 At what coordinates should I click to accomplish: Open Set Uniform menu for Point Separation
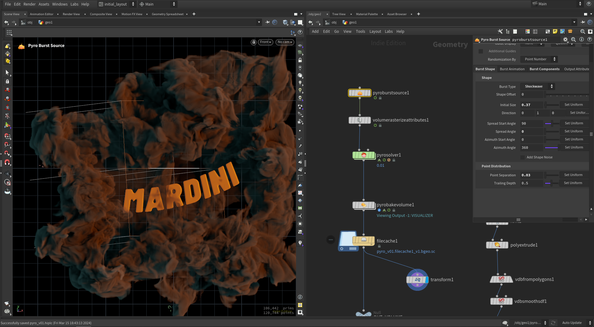[573, 175]
